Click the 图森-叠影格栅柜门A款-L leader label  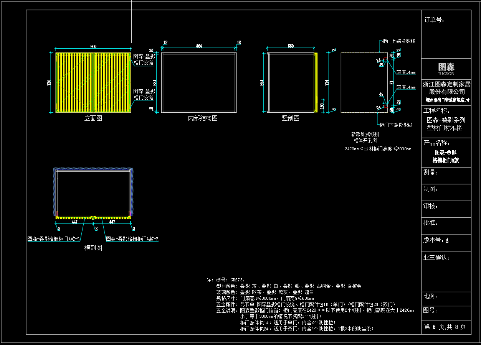click(54, 239)
